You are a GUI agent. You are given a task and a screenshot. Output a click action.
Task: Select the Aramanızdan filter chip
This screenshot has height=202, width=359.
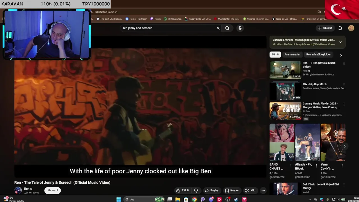tap(292, 54)
